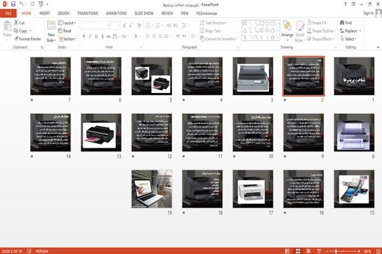Switch to the INSERT tab

tap(45, 13)
